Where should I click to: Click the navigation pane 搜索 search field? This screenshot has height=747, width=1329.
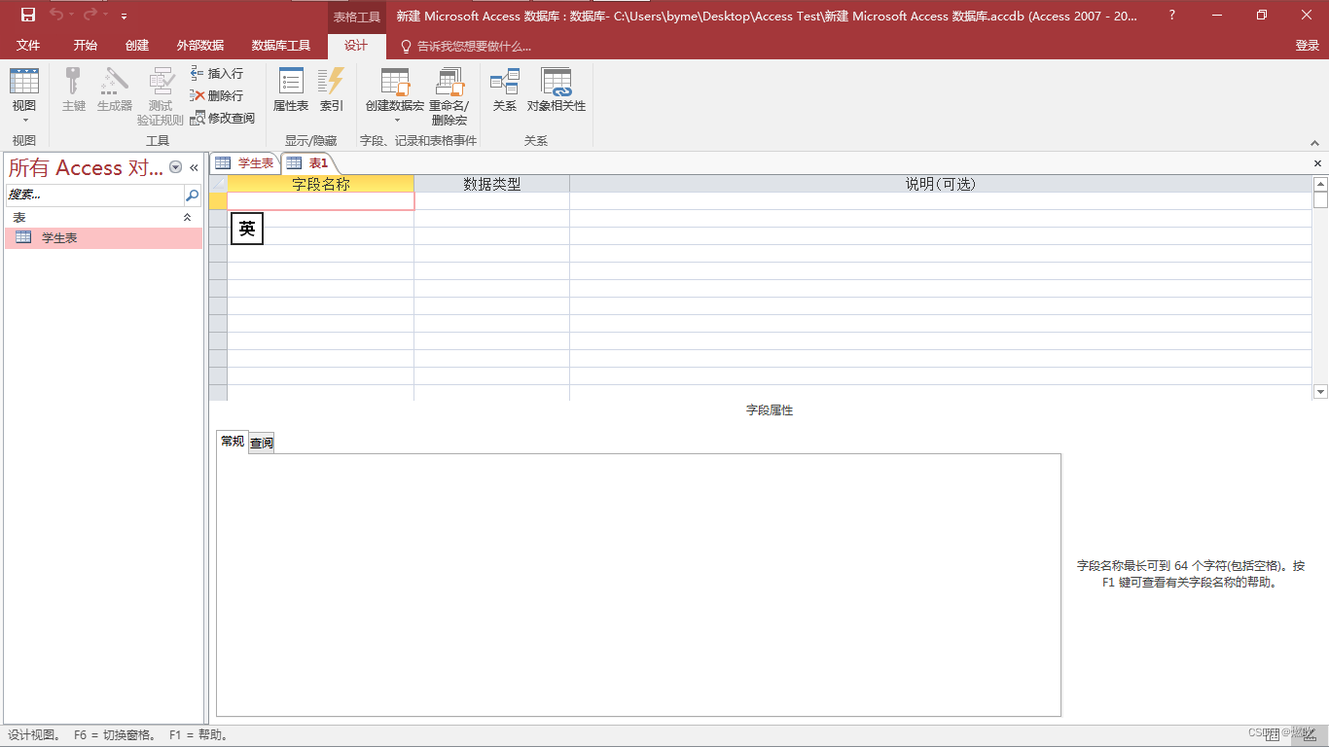(94, 196)
